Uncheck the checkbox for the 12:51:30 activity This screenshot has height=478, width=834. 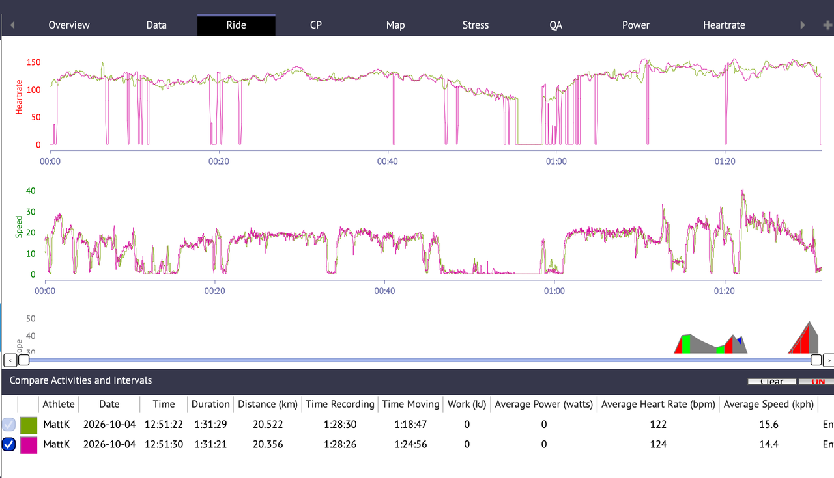(x=9, y=445)
